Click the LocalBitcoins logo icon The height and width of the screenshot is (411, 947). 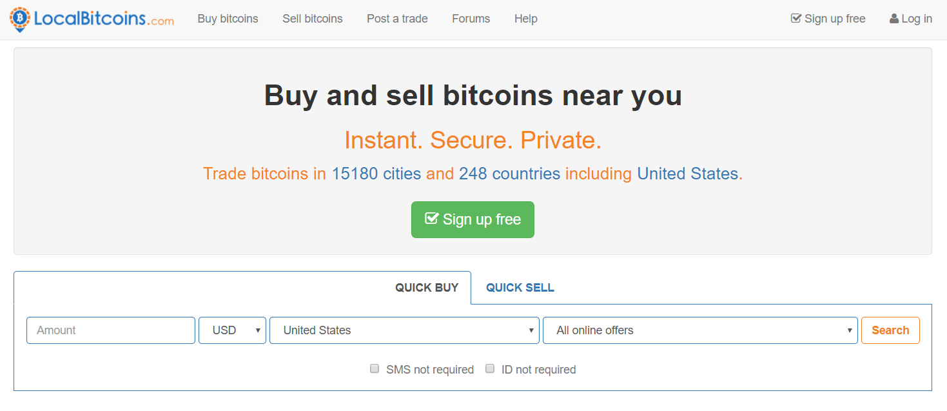click(20, 19)
